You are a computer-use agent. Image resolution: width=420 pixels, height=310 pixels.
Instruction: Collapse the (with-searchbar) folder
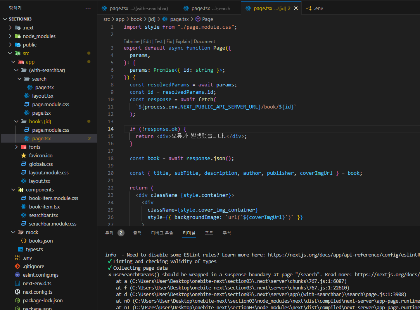[x=16, y=71]
